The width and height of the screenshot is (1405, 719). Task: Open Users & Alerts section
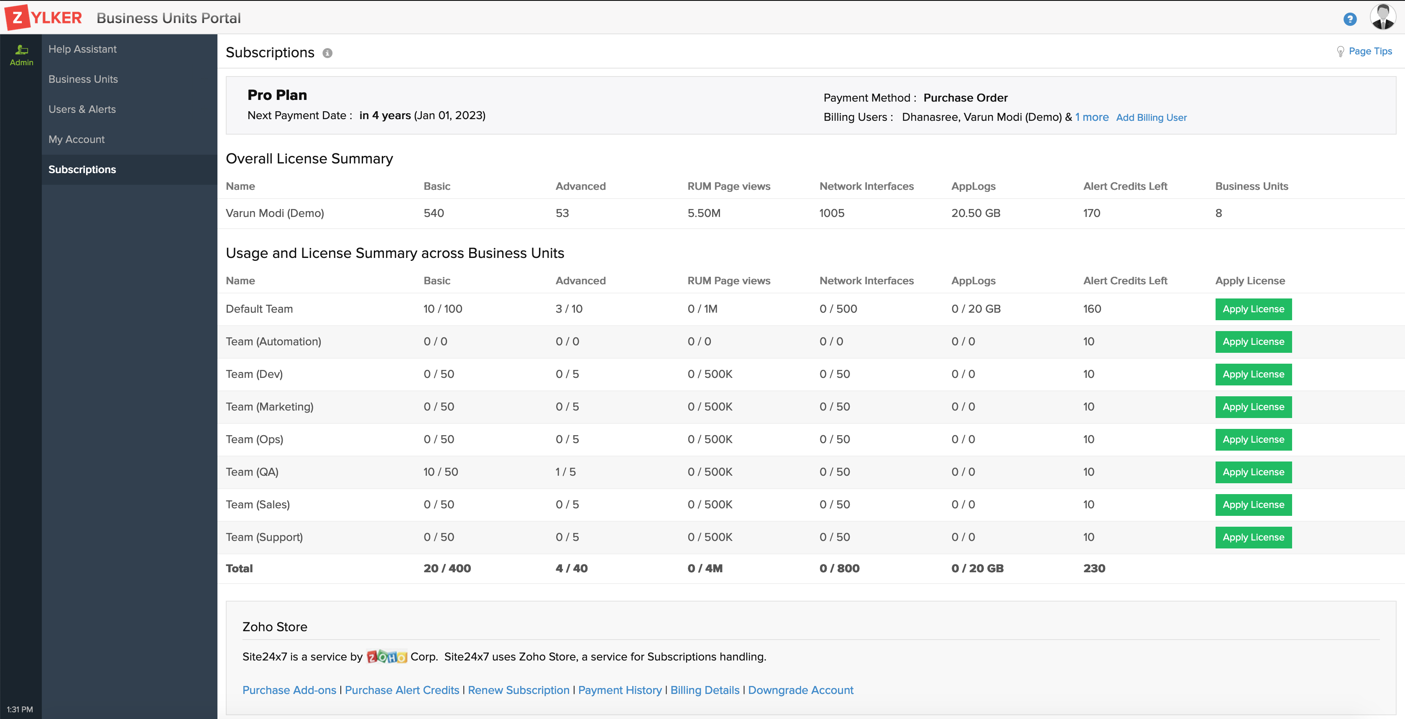click(82, 109)
